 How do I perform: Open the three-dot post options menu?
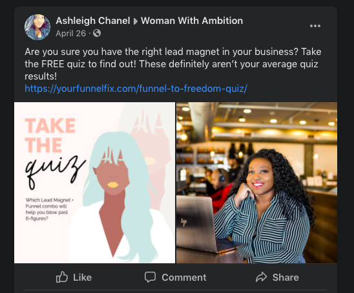(x=315, y=26)
